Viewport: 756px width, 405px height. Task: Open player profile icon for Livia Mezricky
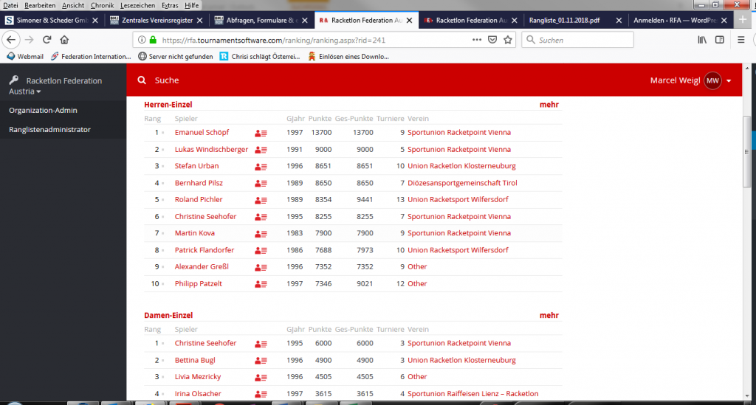pos(261,377)
